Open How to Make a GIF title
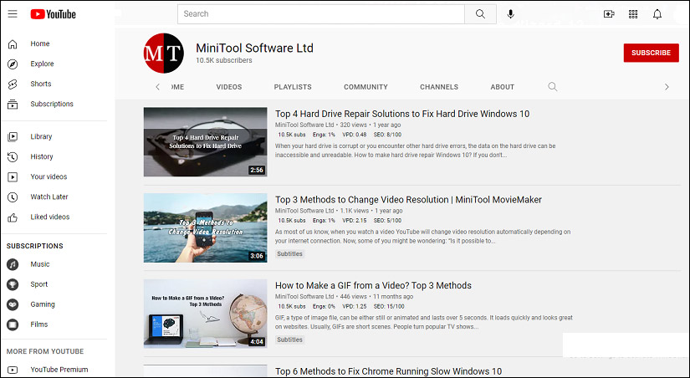 pyautogui.click(x=373, y=285)
